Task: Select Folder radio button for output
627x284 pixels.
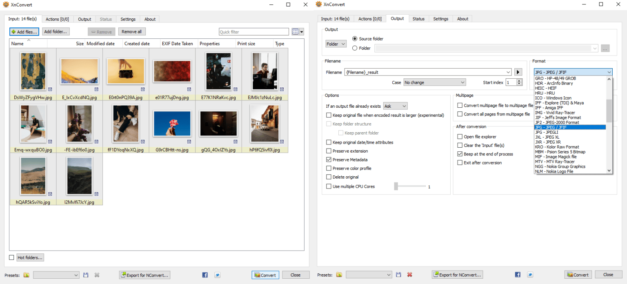Action: click(354, 48)
